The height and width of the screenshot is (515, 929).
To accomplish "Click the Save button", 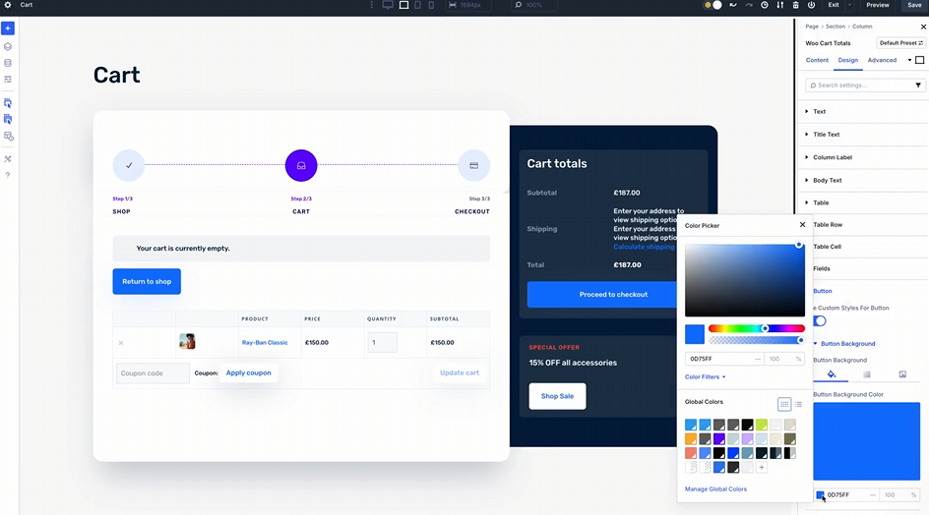I will point(915,5).
